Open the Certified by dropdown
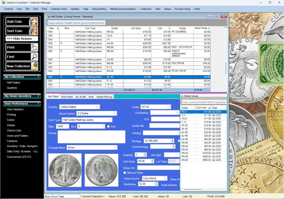The image size is (284, 199). coord(177,113)
